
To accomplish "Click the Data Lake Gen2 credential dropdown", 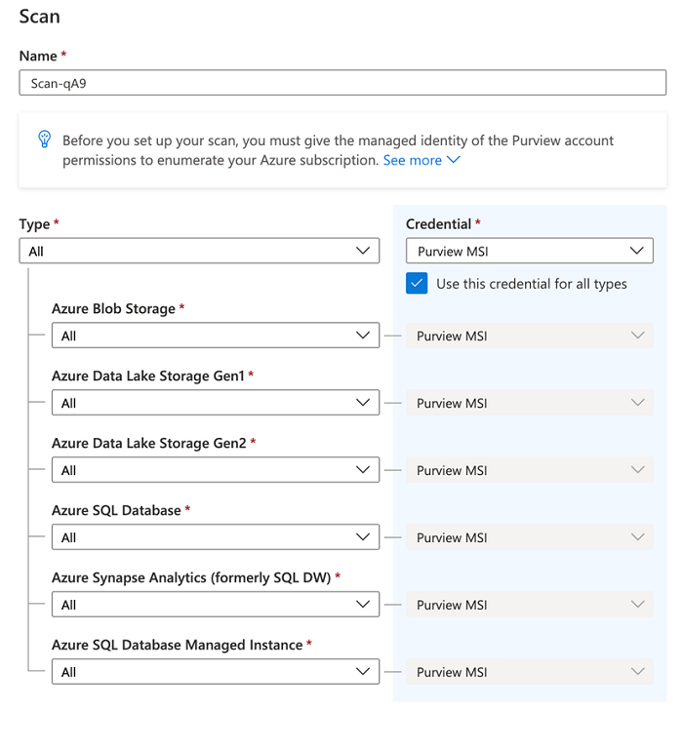I will [529, 470].
